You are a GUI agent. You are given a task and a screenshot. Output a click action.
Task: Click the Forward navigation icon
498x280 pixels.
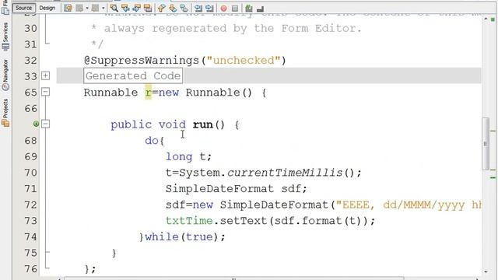tap(95, 9)
